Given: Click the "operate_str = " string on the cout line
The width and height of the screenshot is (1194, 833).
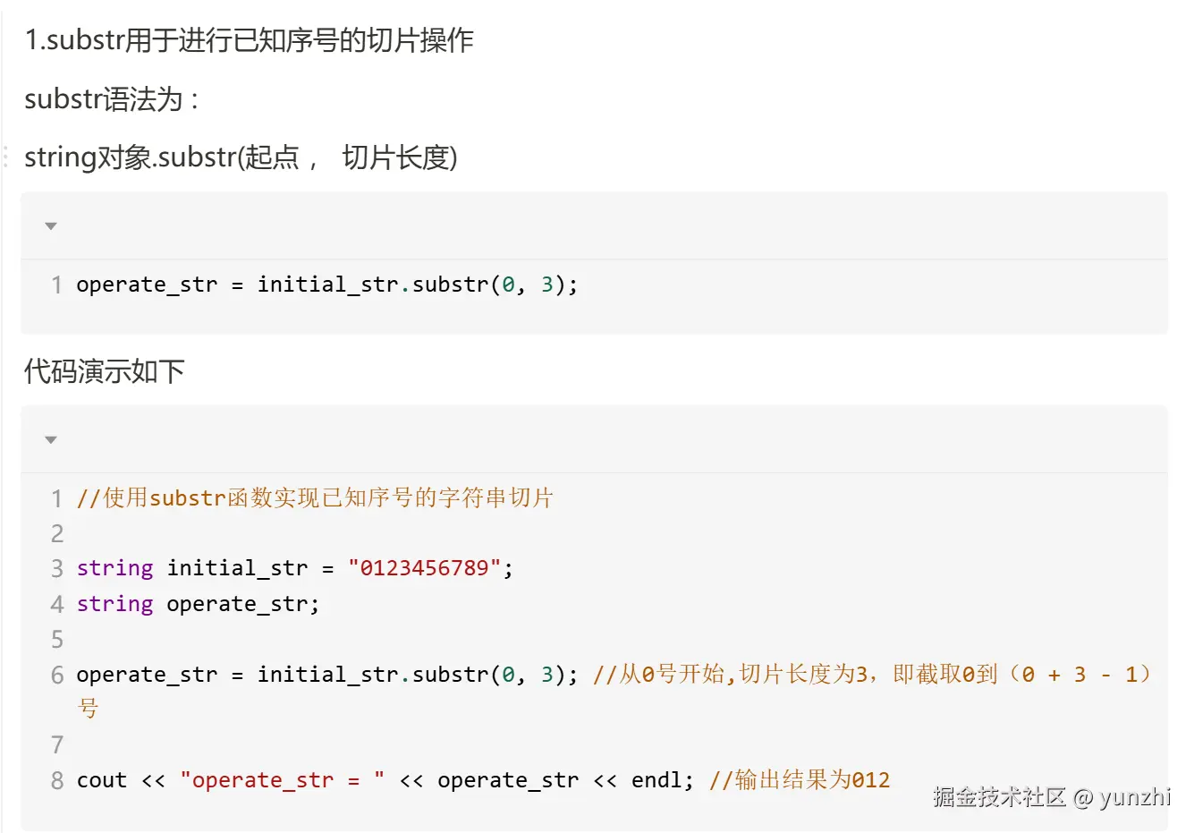Looking at the screenshot, I should 282,780.
